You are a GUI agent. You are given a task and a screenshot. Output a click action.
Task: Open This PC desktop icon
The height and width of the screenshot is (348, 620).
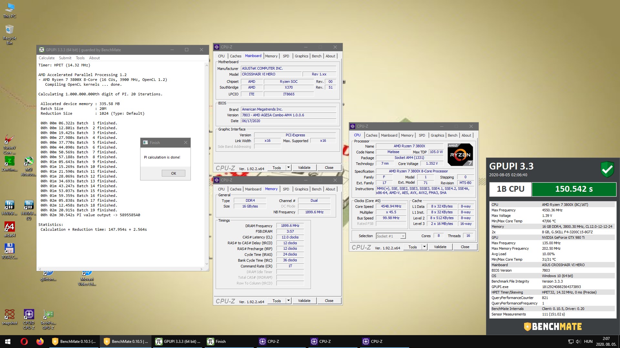[9, 10]
